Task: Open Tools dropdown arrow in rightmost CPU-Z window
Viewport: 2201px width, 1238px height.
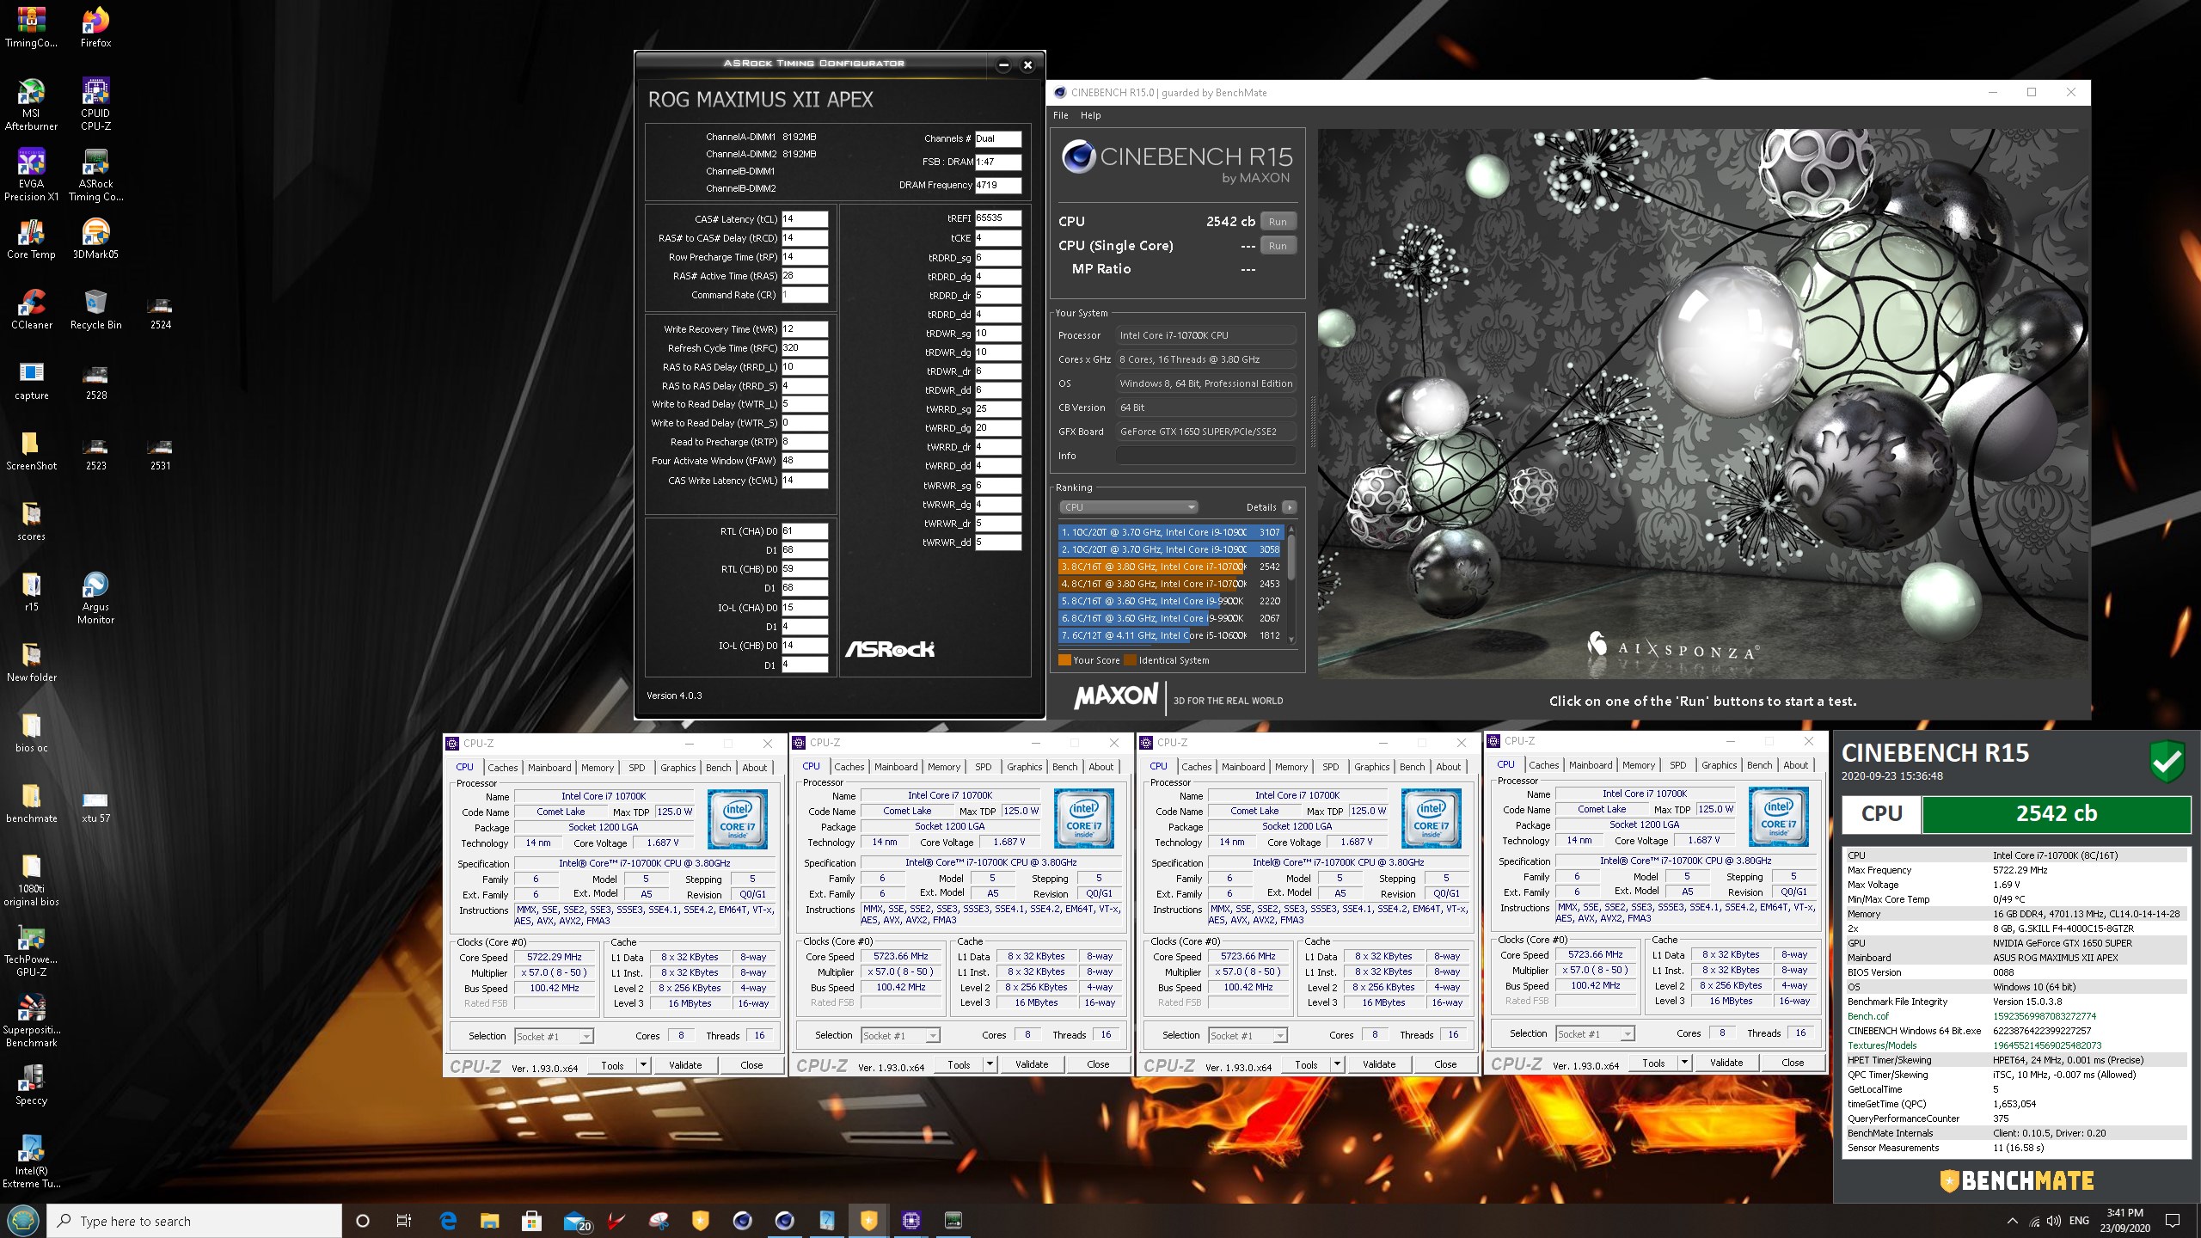Action: coord(1683,1063)
